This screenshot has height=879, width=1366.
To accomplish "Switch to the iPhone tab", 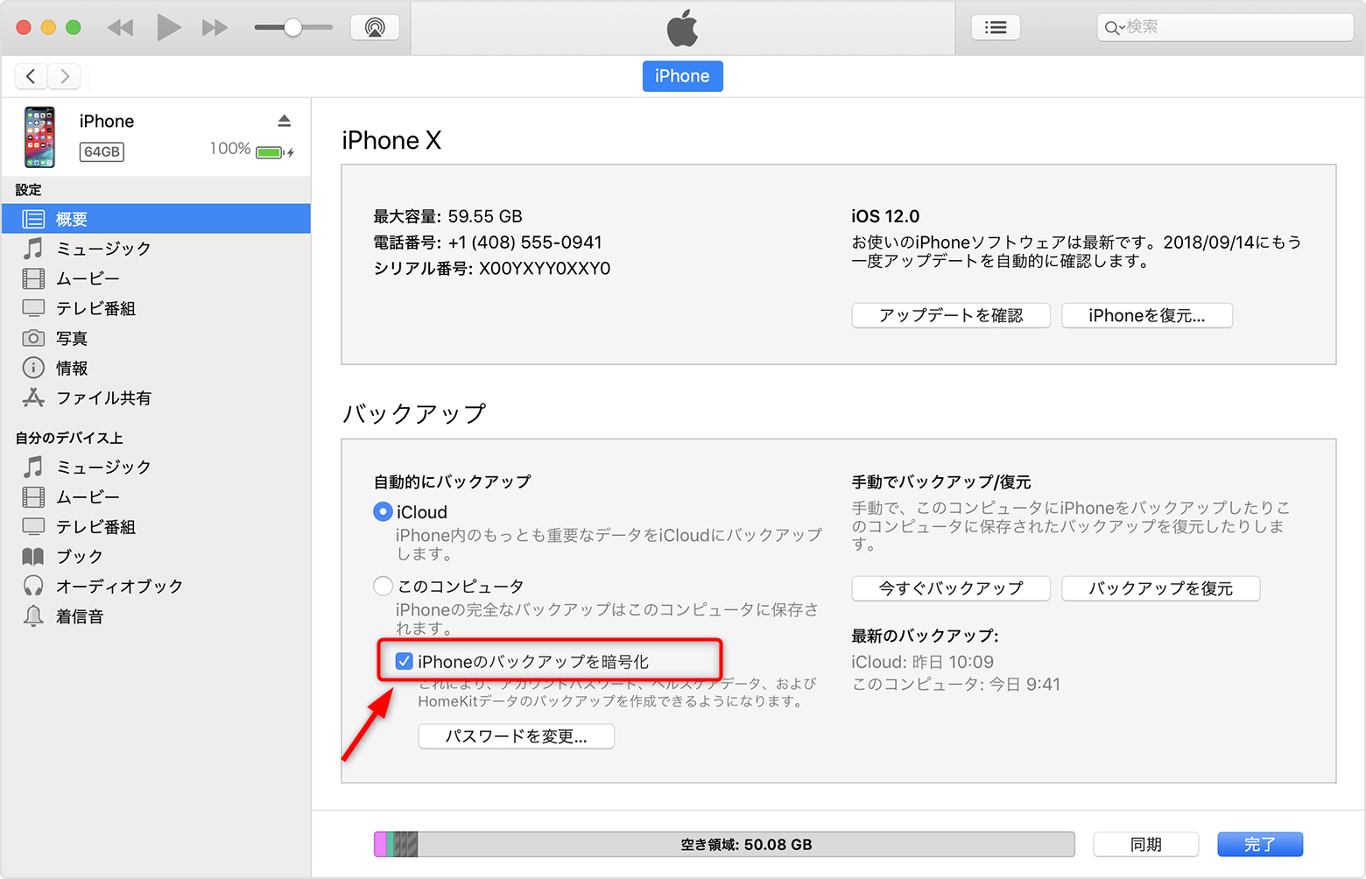I will click(682, 76).
